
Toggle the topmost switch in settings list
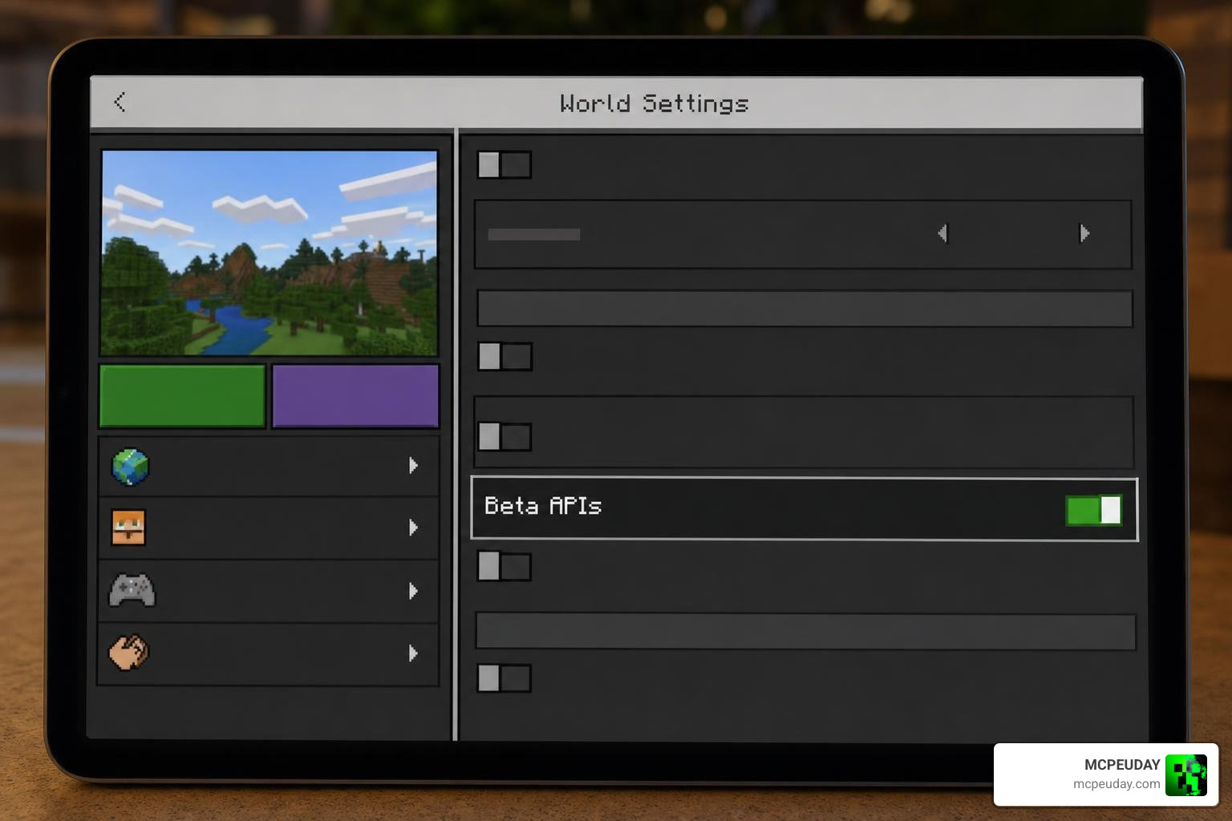[505, 165]
